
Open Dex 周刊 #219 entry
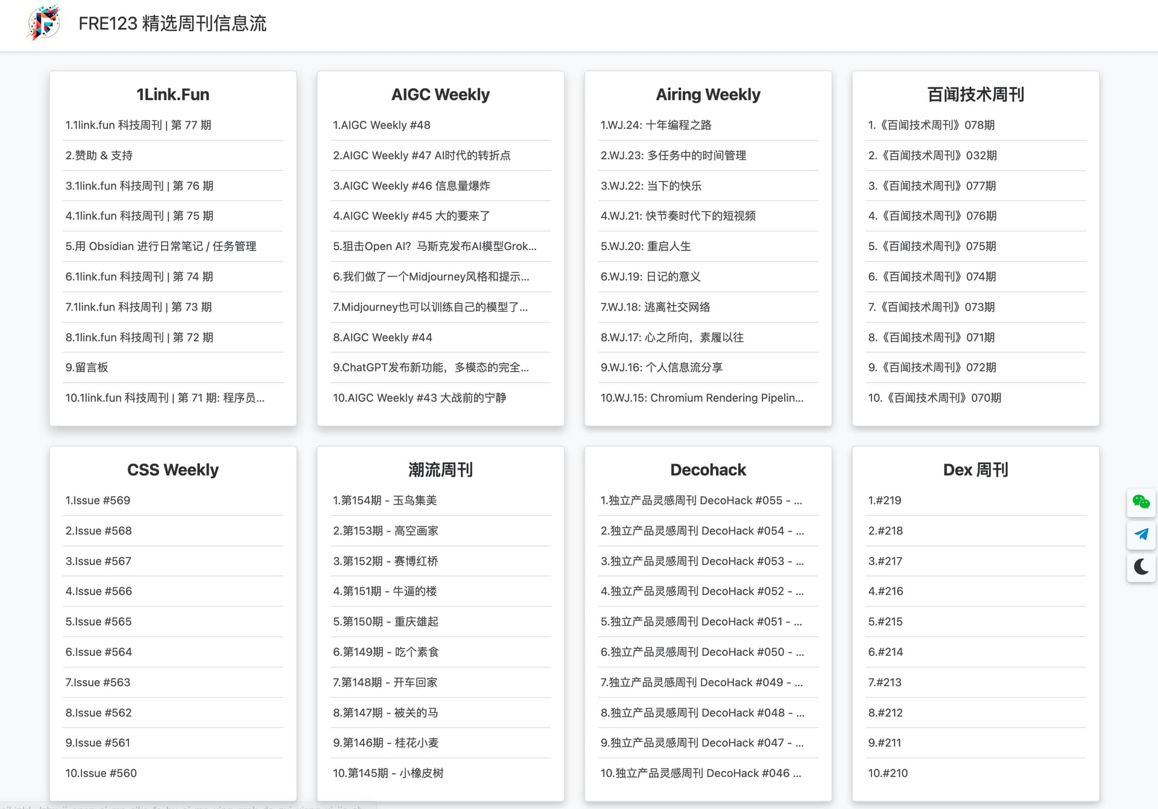pyautogui.click(x=885, y=500)
